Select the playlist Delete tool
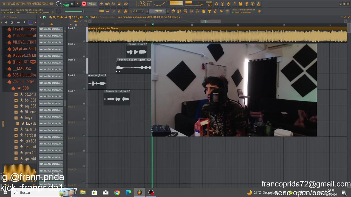 pos(58,17)
